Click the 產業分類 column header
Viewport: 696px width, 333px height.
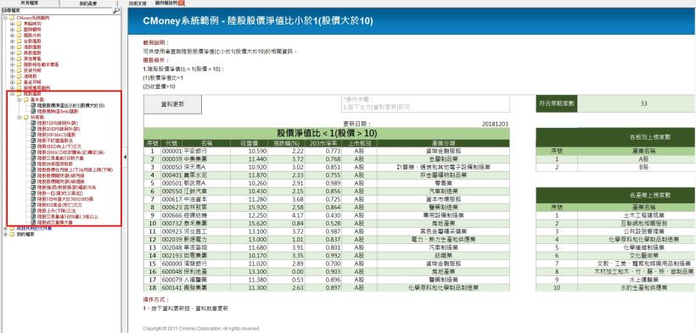(443, 143)
